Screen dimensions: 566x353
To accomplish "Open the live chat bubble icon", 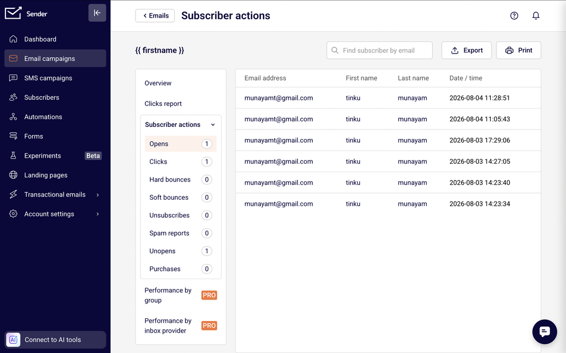I will coord(544,331).
